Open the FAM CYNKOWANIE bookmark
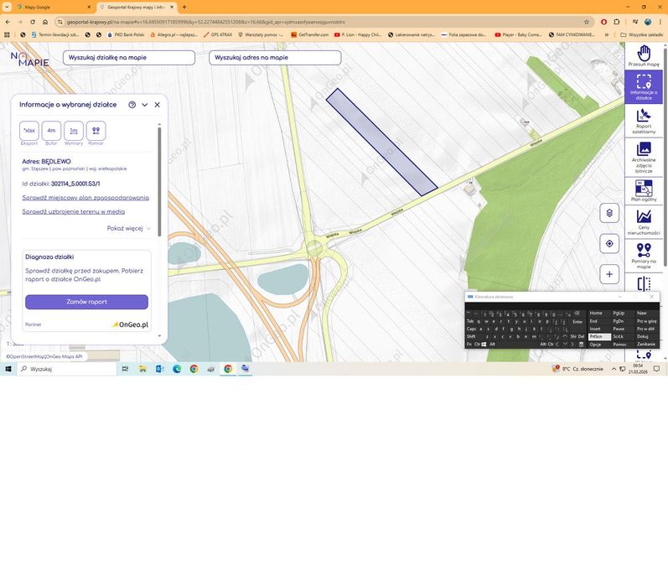This screenshot has height=586, width=668. pyautogui.click(x=572, y=34)
